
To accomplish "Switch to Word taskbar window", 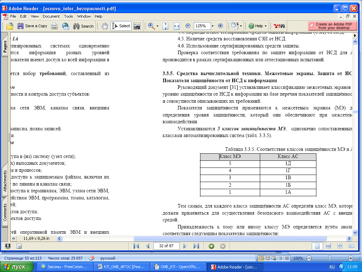I will 122,267.
